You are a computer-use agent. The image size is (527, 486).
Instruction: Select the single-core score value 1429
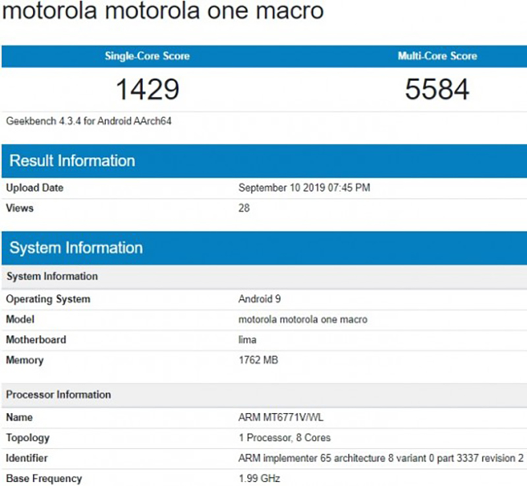coord(148,90)
